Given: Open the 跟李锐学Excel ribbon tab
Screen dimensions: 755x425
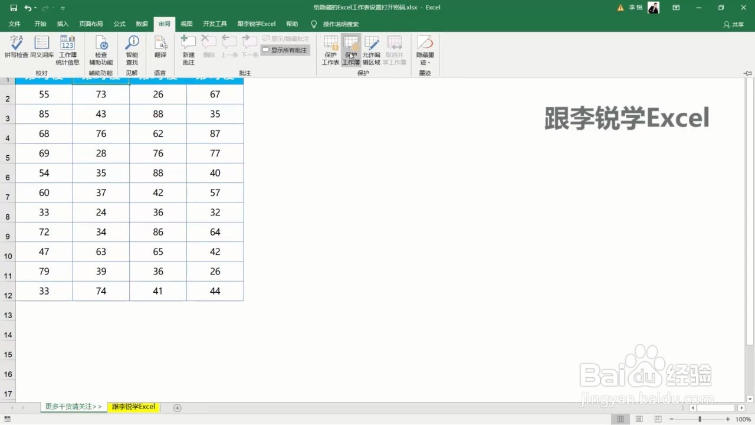Looking at the screenshot, I should [x=257, y=24].
